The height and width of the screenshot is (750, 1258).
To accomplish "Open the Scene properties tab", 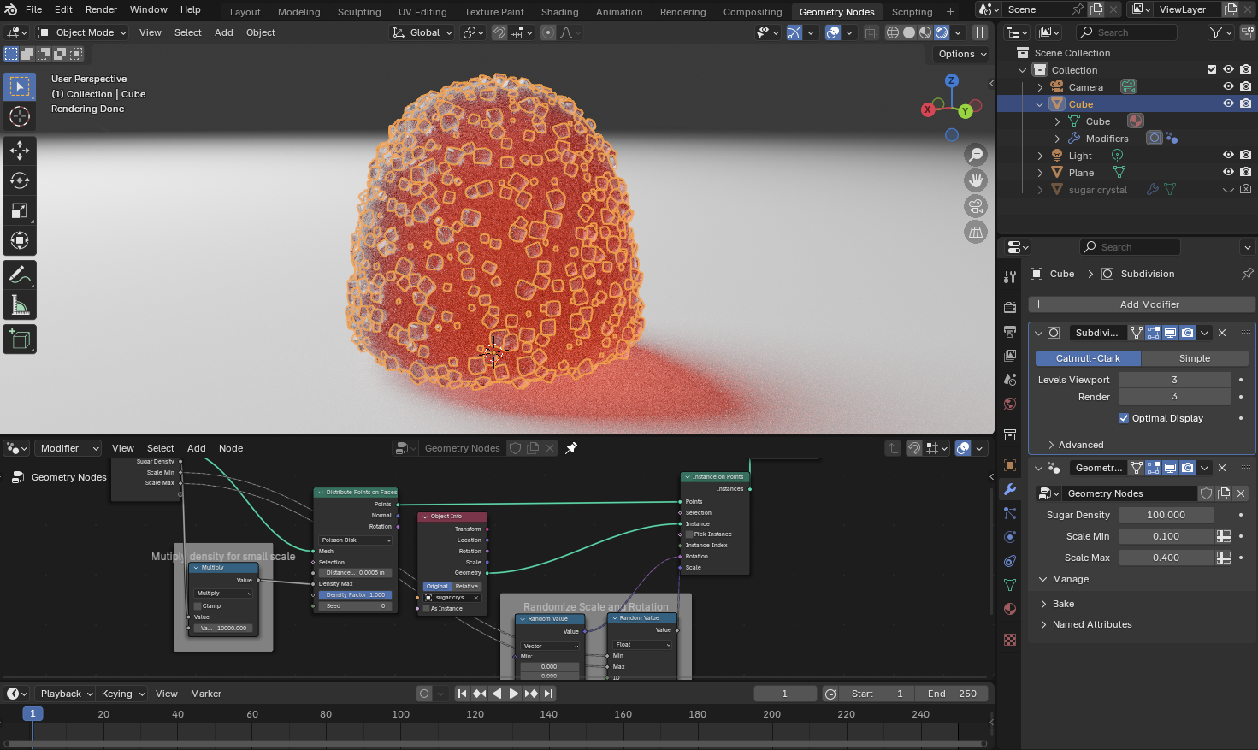I will pos(1010,379).
